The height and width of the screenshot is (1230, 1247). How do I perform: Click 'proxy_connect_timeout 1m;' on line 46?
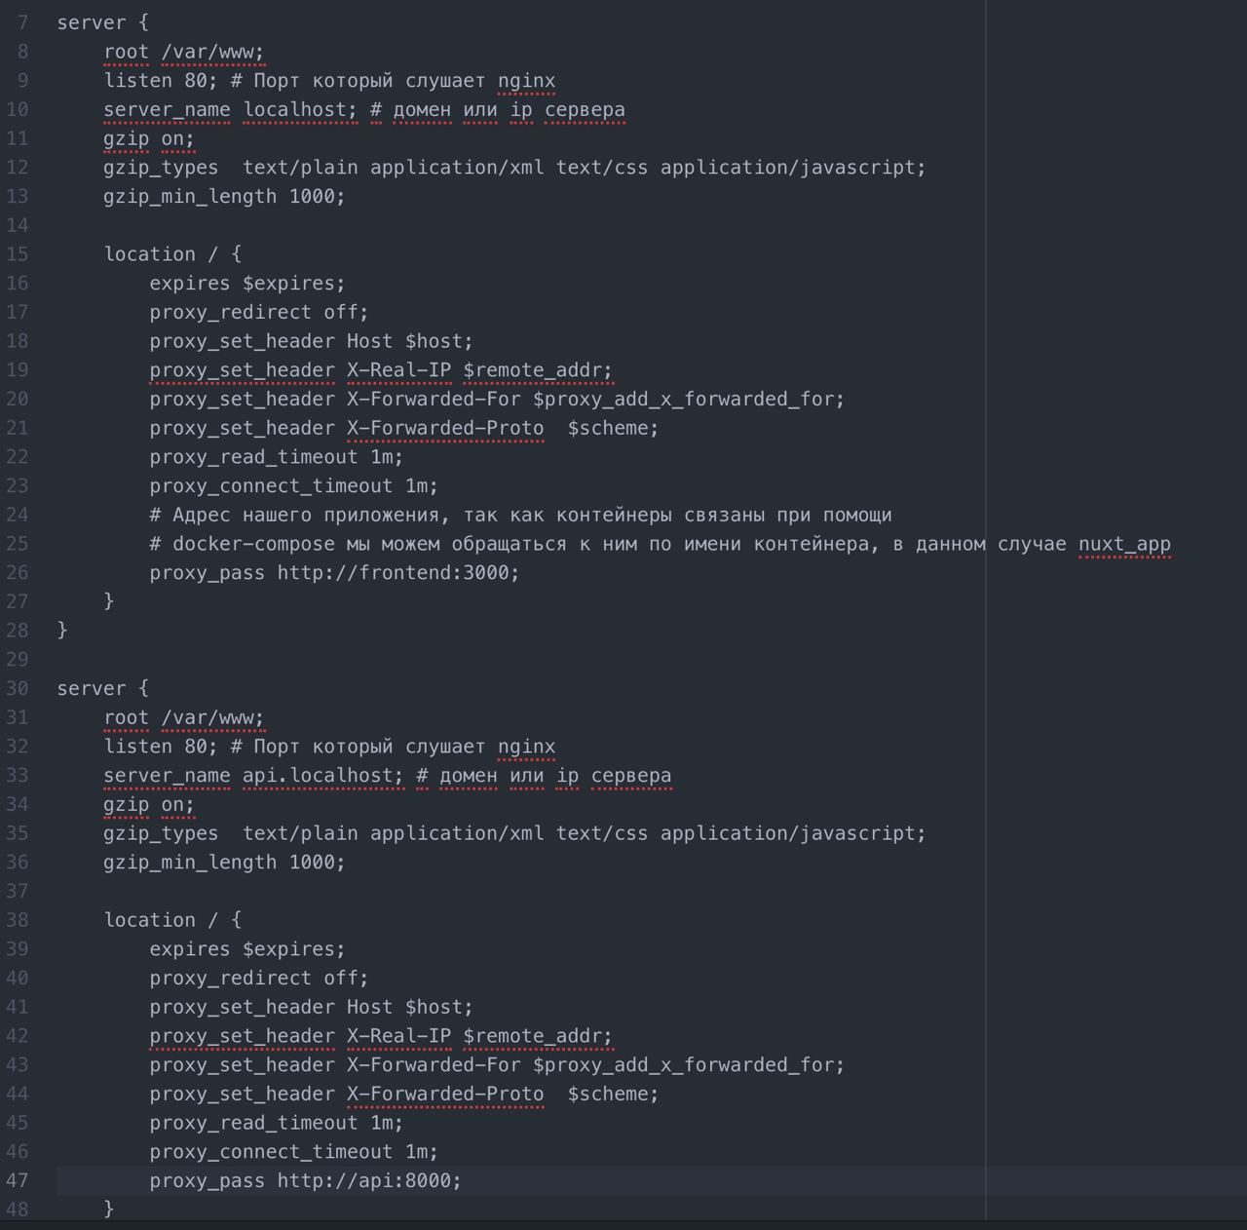click(294, 1152)
